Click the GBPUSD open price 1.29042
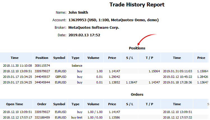 pos(112,77)
